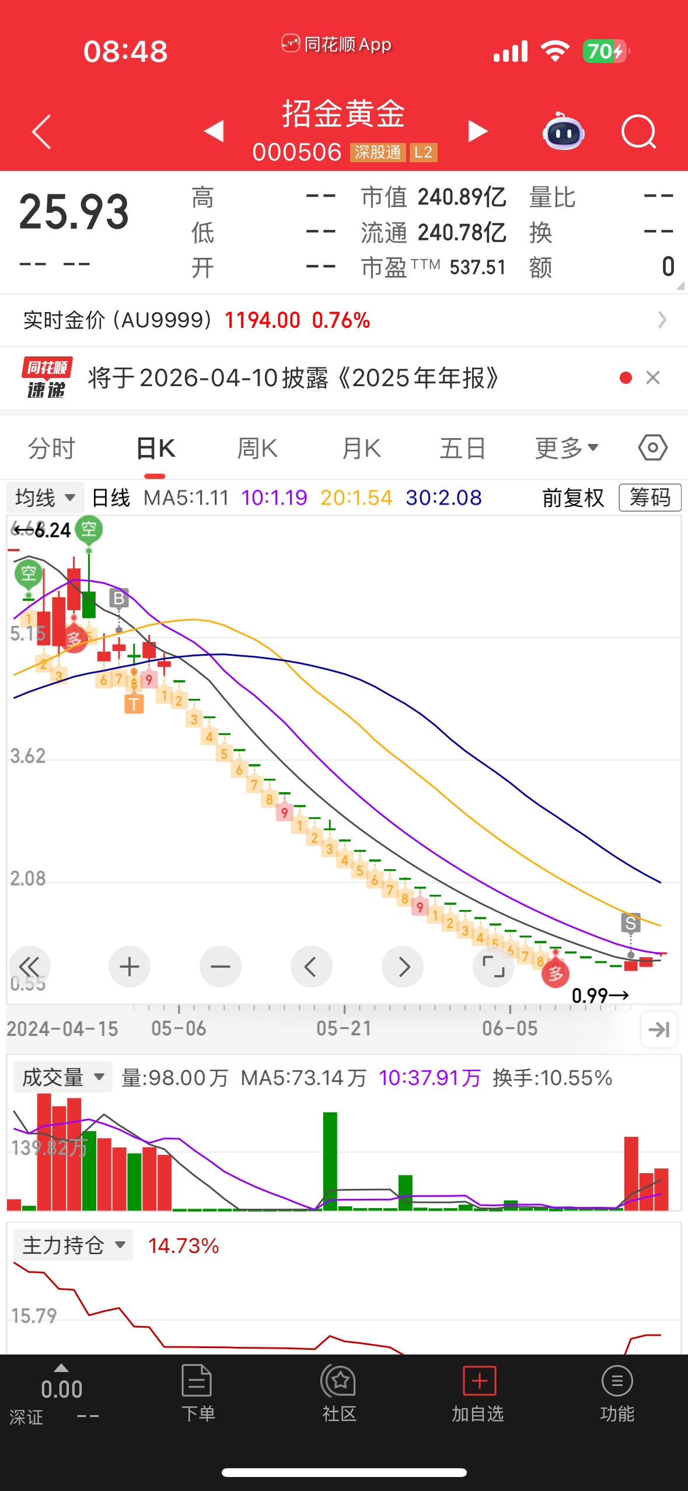Tap the 换手:10.55% value

coord(552,1077)
